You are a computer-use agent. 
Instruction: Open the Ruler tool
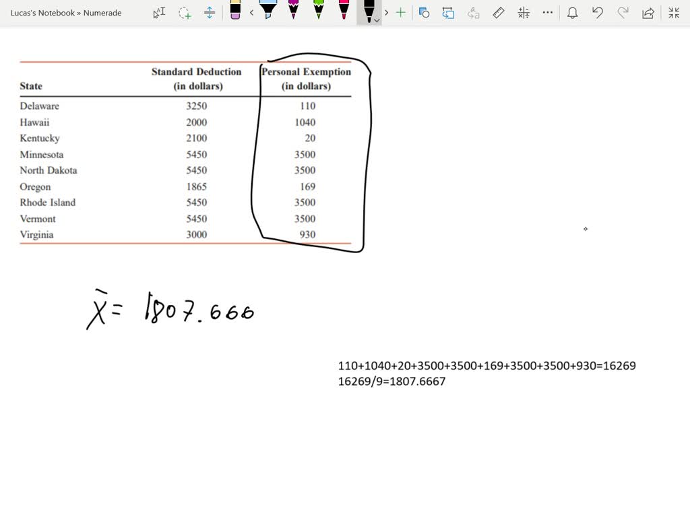pos(498,12)
